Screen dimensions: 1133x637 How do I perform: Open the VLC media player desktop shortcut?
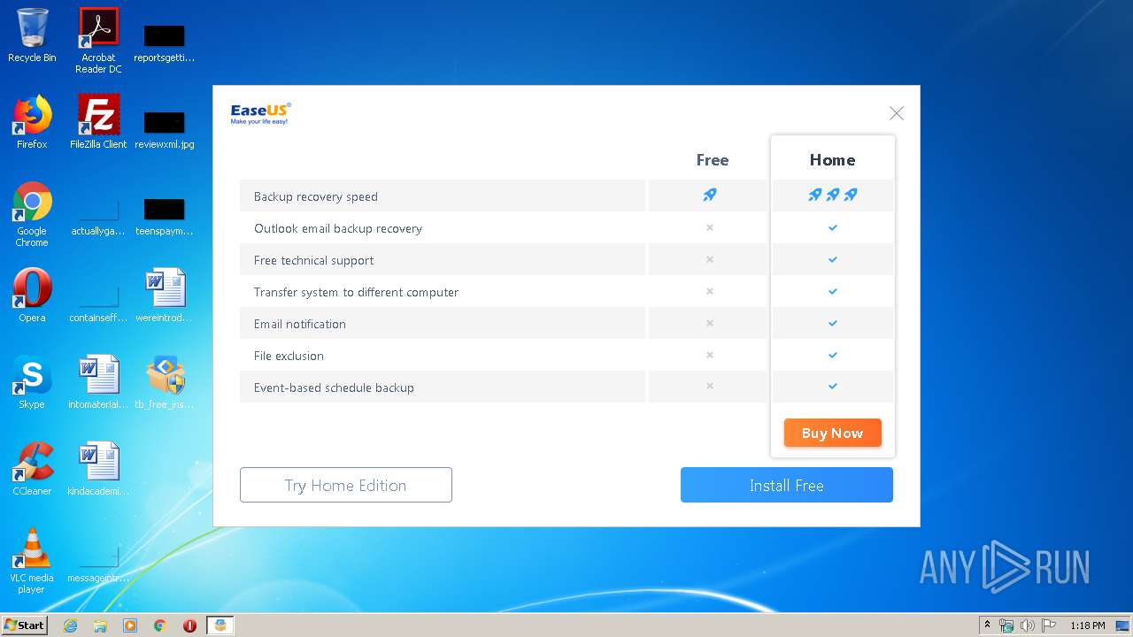(x=32, y=561)
